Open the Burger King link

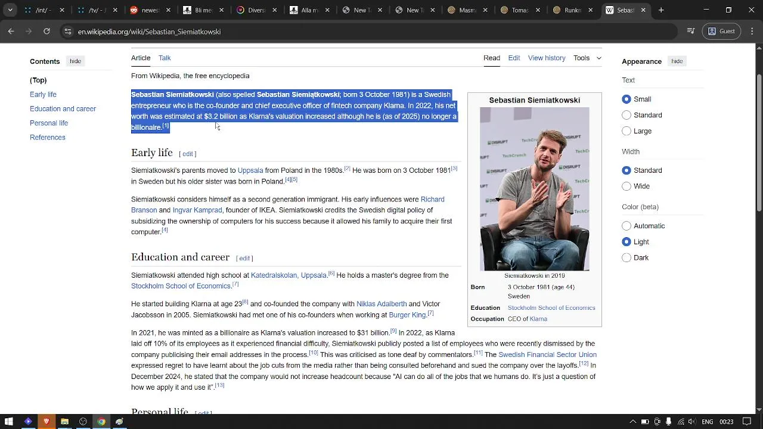tap(407, 315)
